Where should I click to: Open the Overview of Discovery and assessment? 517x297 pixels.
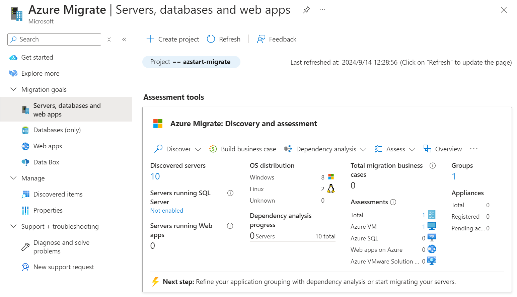point(443,149)
